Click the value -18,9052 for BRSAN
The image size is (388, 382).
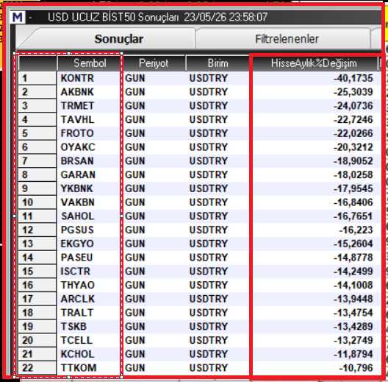coord(353,161)
